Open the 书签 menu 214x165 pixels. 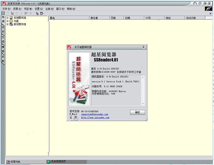(x=28, y=9)
